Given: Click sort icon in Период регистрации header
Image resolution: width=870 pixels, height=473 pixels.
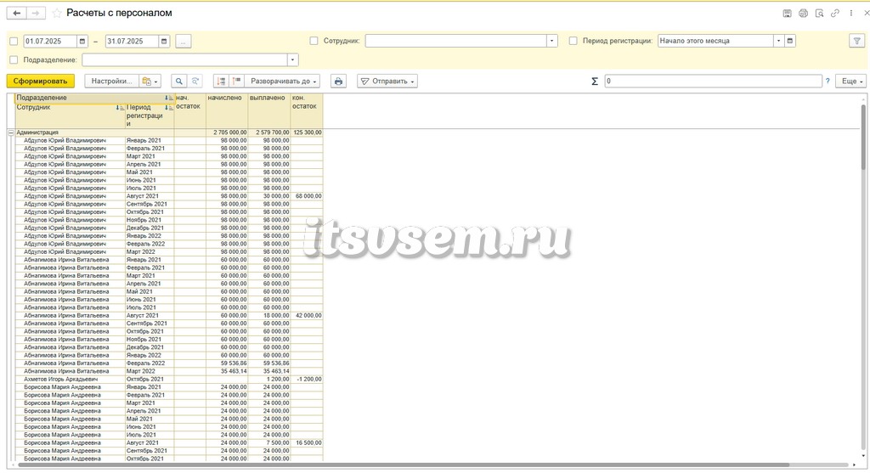Looking at the screenshot, I should coord(167,108).
